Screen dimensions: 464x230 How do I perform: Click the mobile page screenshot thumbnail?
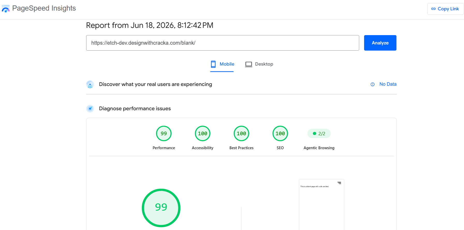(x=321, y=204)
